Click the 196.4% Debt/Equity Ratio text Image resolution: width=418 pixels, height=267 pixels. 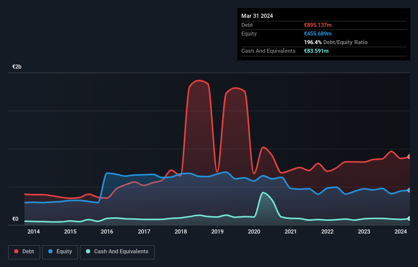[x=336, y=42]
